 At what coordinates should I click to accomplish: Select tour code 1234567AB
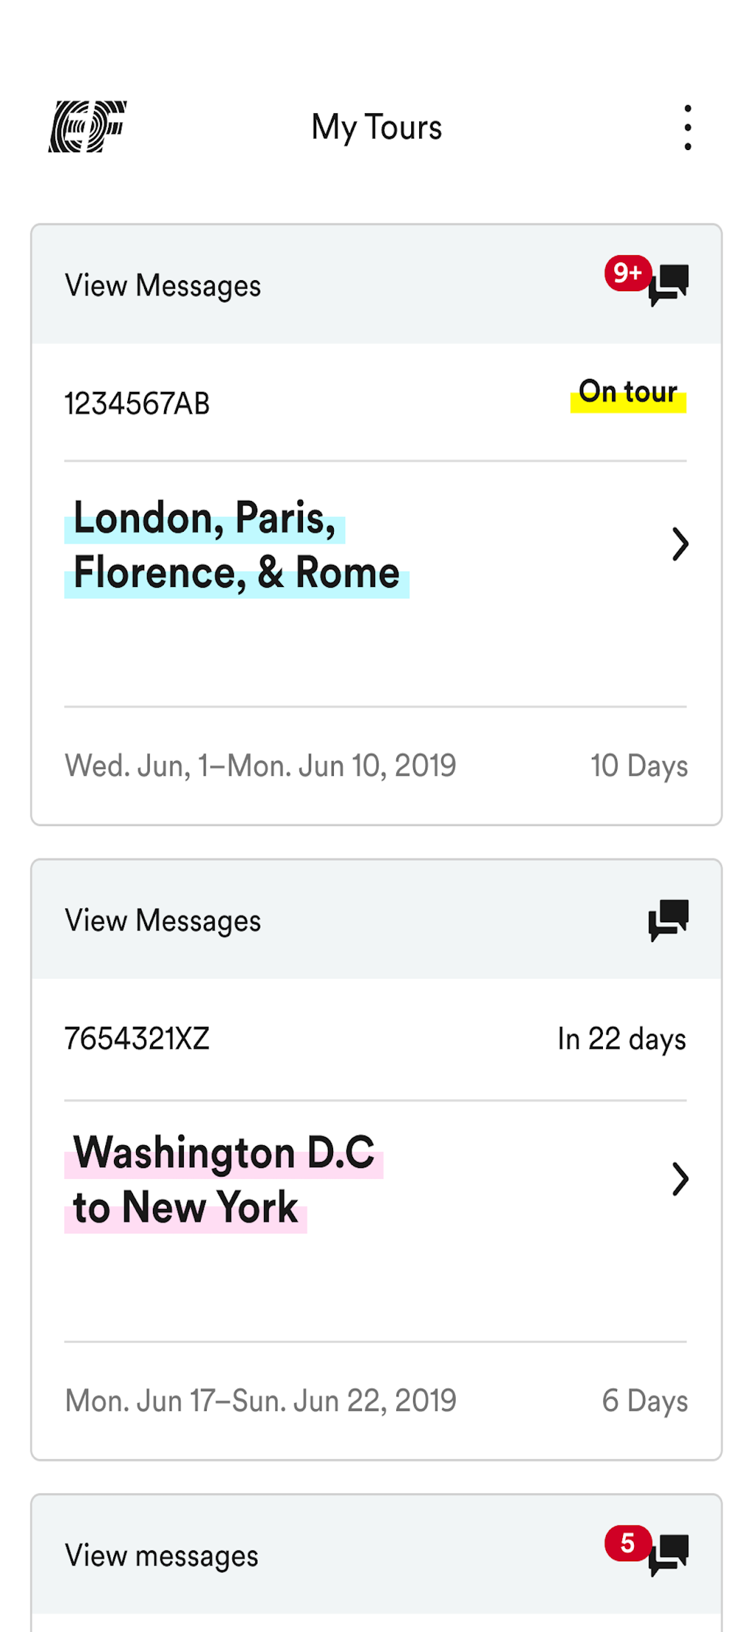coord(137,404)
